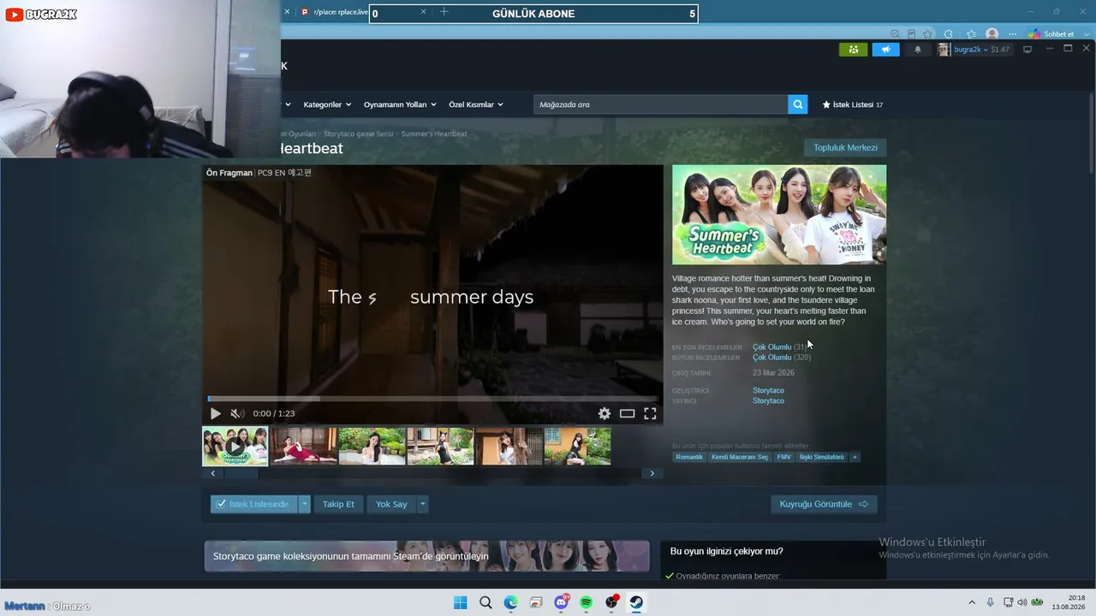The width and height of the screenshot is (1096, 616).
Task: Follow the game with Takip Et
Action: (338, 504)
